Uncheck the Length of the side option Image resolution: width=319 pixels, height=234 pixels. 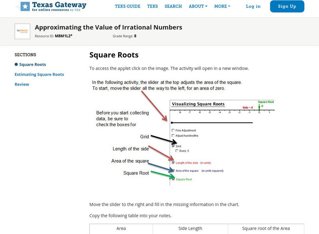173,162
